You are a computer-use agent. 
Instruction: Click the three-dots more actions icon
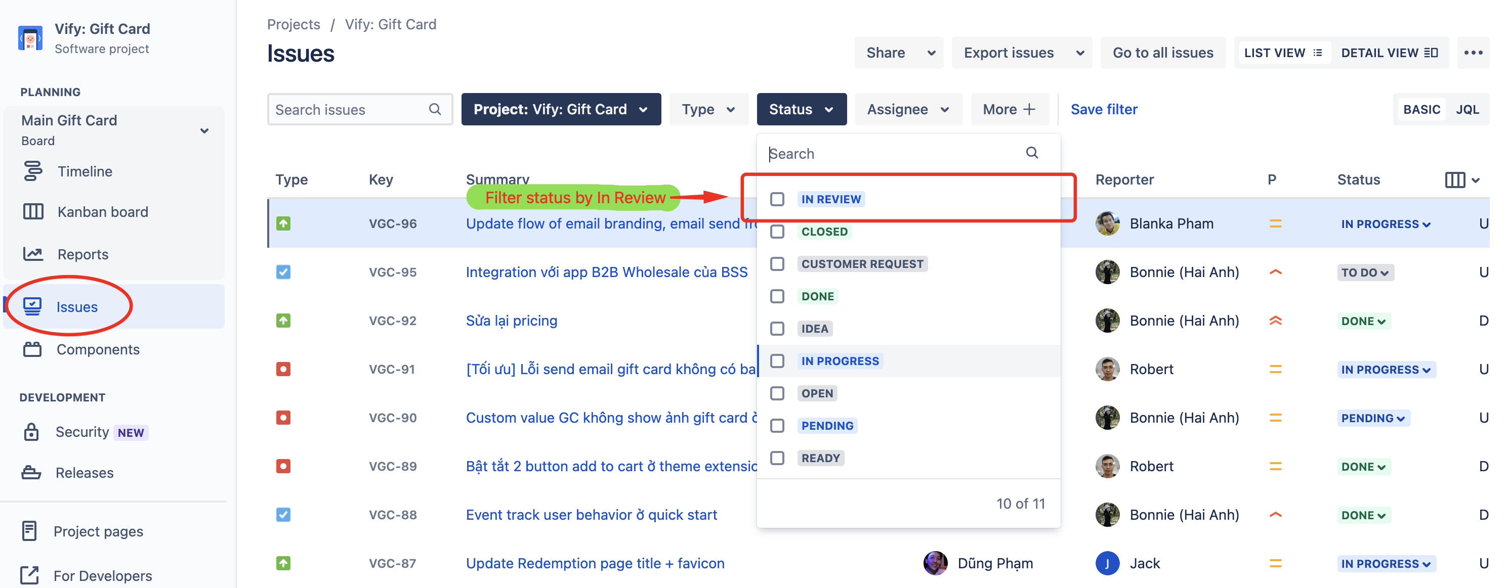point(1473,53)
